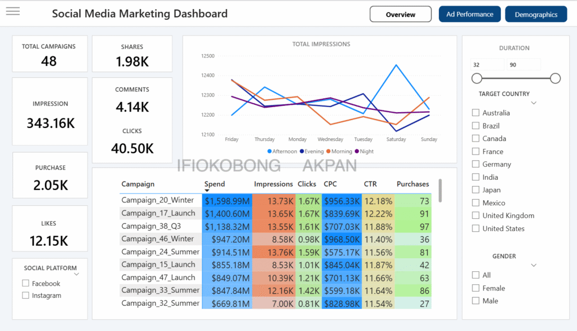577x331 pixels.
Task: Expand the Target Country dropdown chevron
Action: tap(534, 103)
